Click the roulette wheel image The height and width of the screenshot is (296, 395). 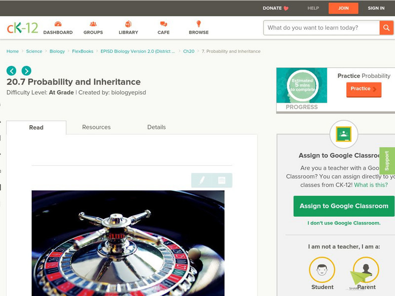pyautogui.click(x=128, y=243)
